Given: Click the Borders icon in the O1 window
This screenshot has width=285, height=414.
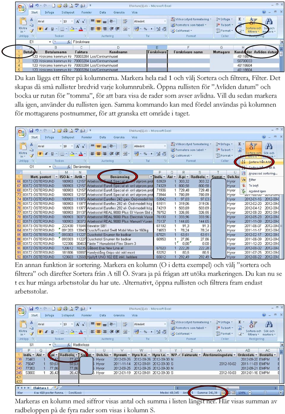Looking at the screenshot, I should [62, 154].
